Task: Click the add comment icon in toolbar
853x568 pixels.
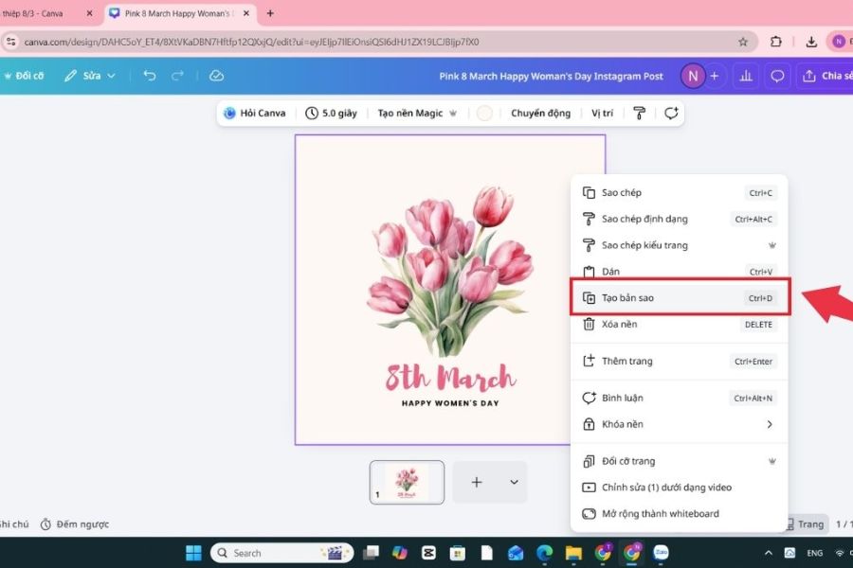Action: tap(671, 113)
